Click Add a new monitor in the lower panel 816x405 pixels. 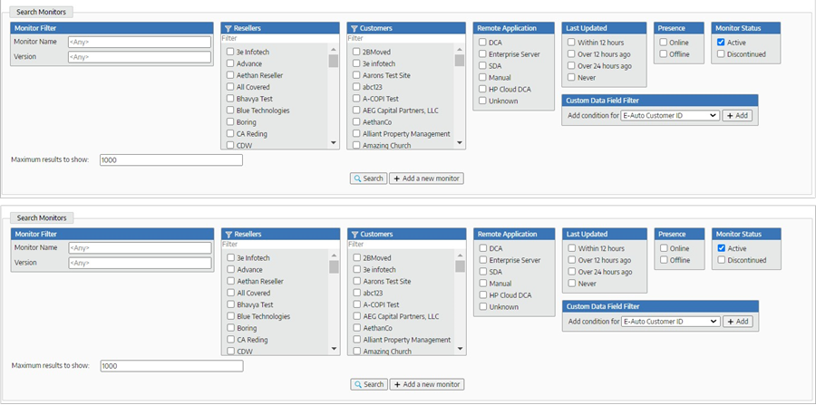coord(426,384)
